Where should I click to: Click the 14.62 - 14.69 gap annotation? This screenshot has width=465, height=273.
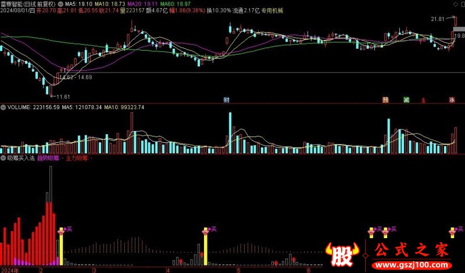click(76, 77)
